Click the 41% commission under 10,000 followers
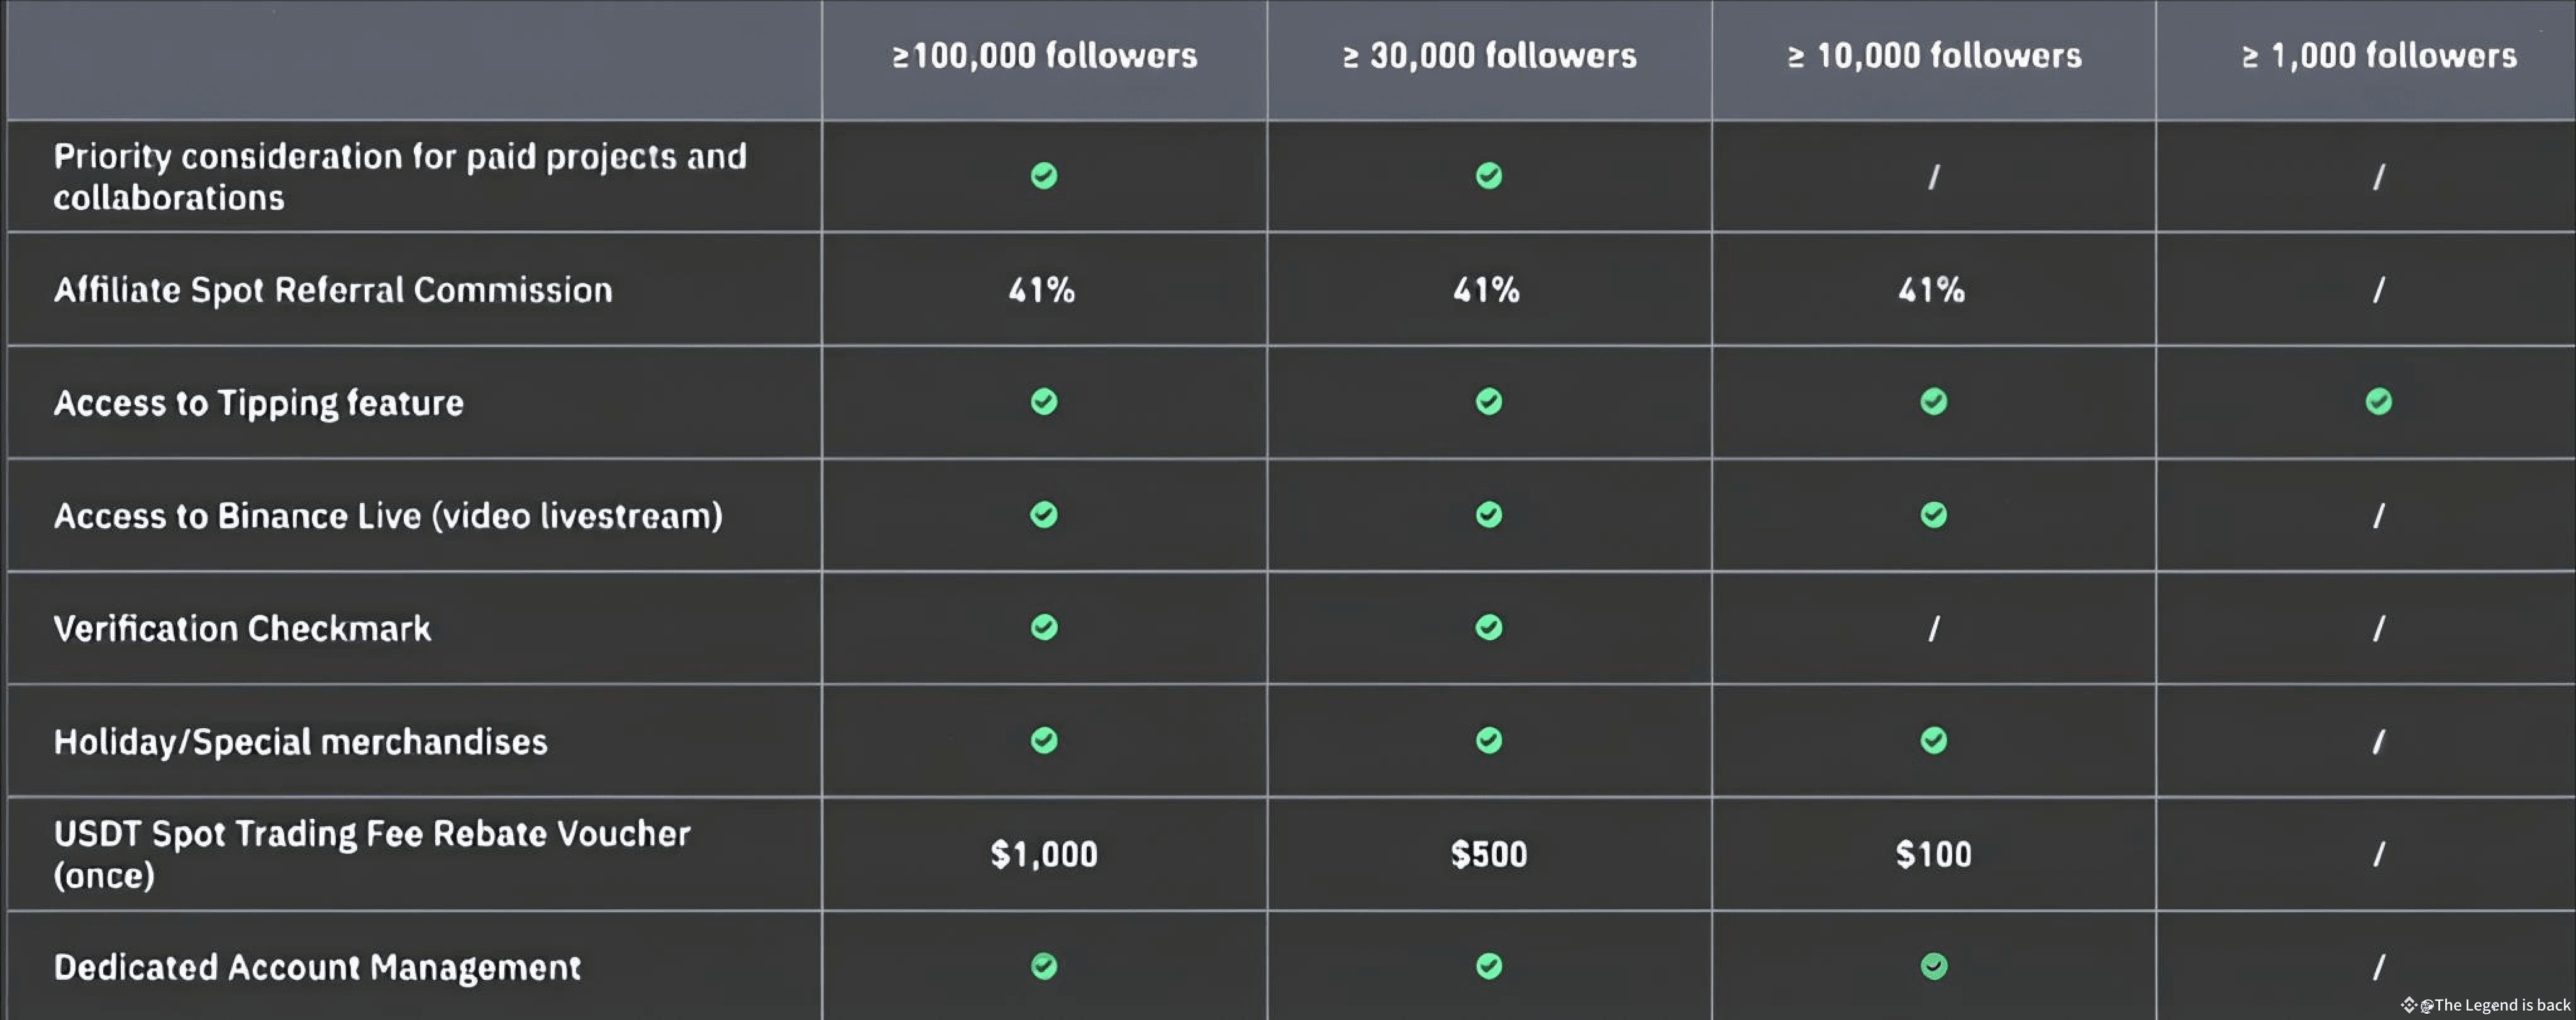Viewport: 2576px width, 1020px height. tap(1932, 290)
